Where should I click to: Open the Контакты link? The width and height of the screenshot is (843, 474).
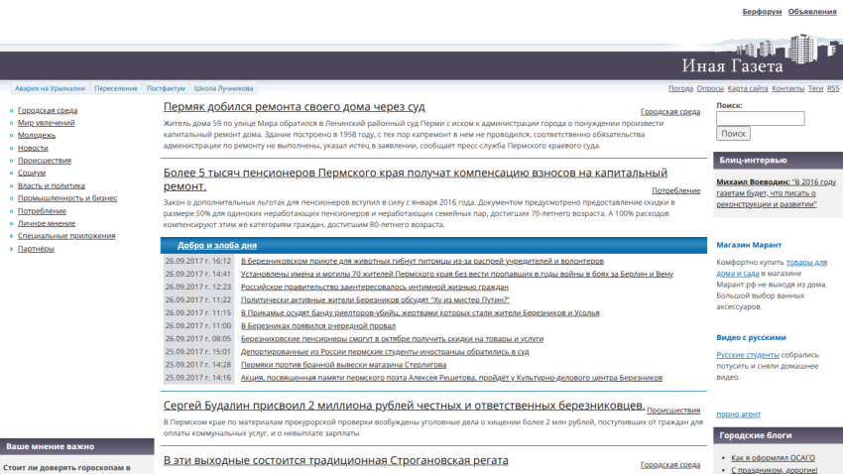788,88
